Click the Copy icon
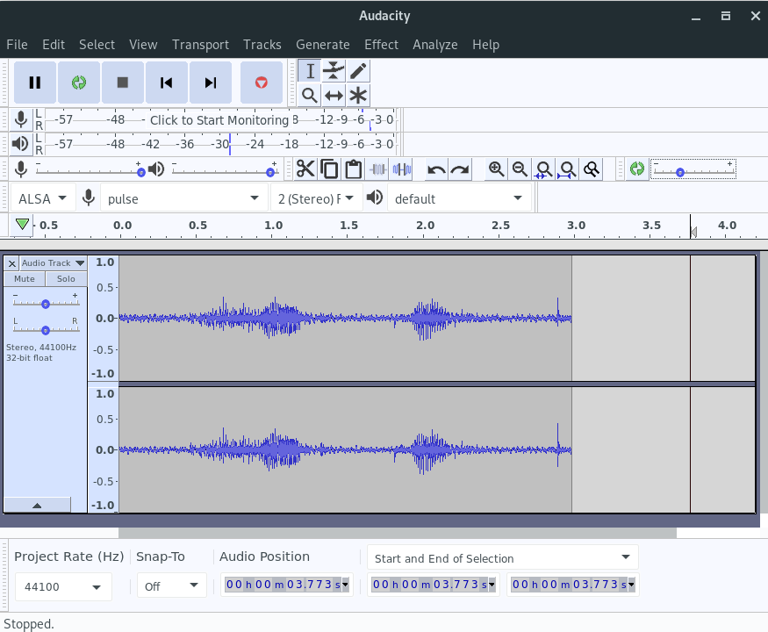 [x=329, y=169]
